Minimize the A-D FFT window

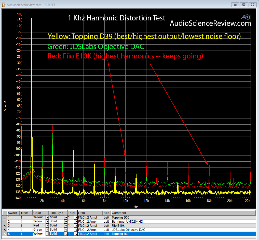235,5
